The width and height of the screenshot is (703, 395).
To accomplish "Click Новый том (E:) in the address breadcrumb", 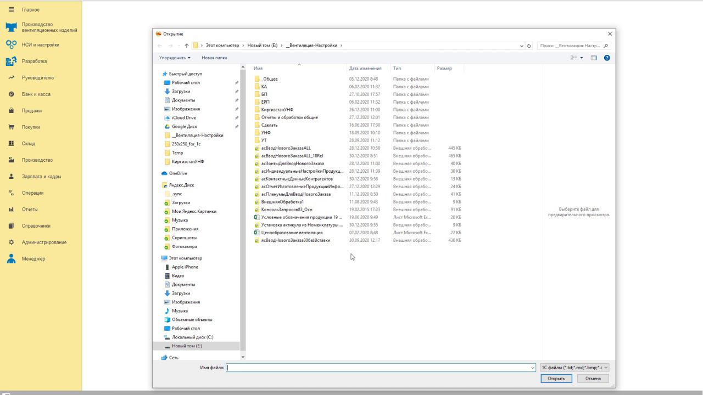I will [x=262, y=46].
